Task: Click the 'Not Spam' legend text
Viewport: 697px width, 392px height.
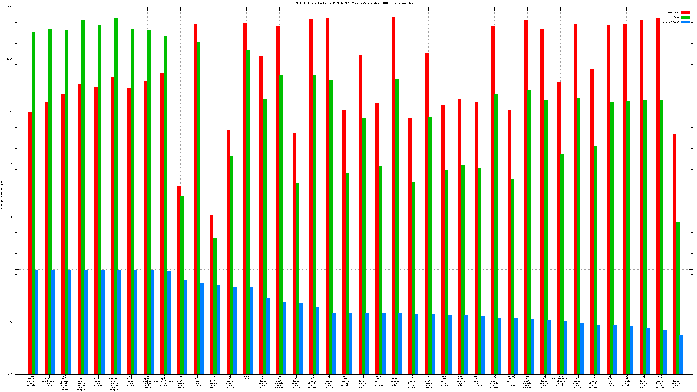Action: tap(674, 13)
